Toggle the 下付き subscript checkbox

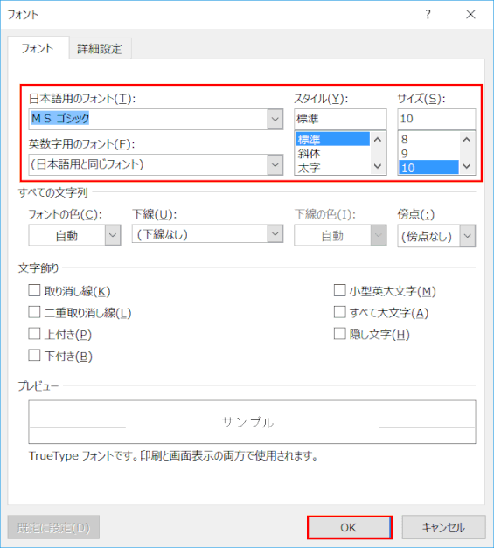pos(34,356)
